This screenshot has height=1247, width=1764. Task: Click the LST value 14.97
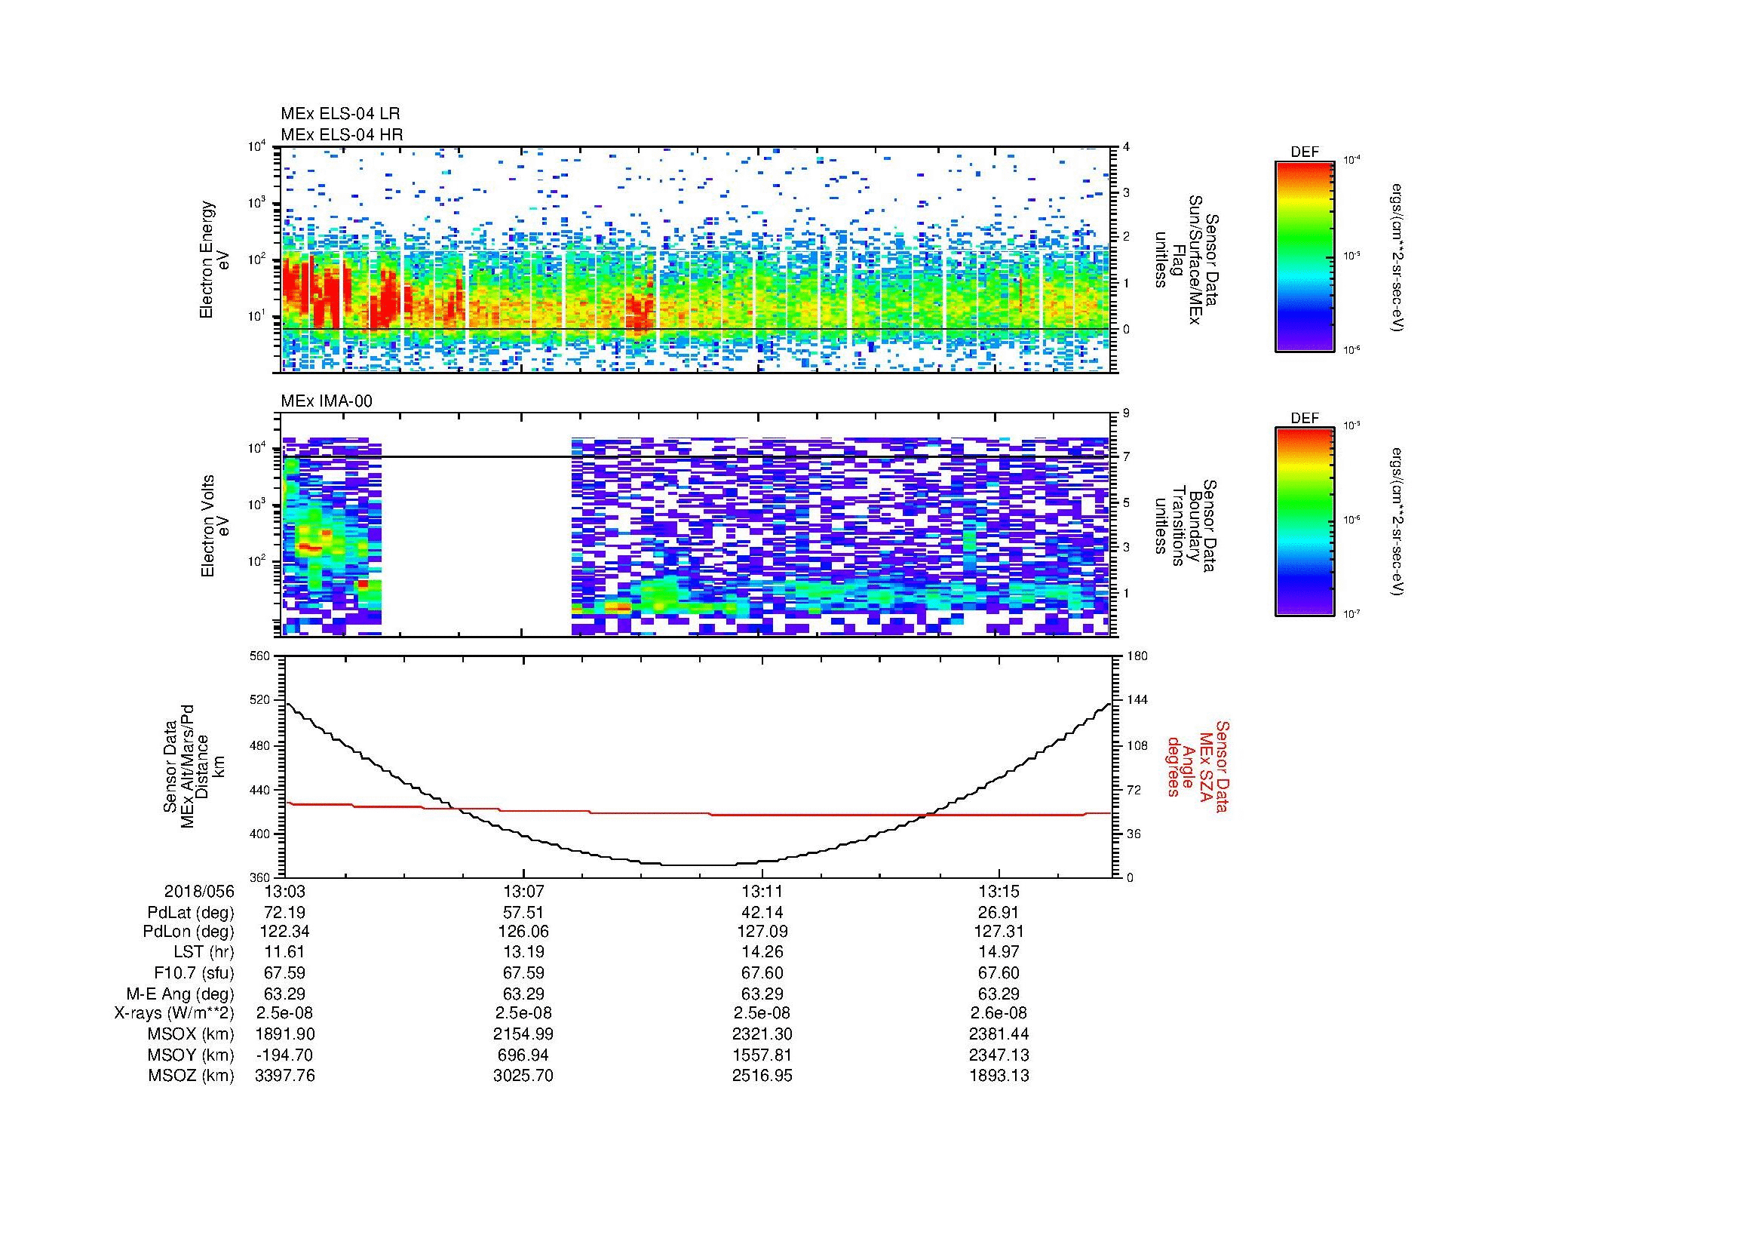[x=999, y=953]
